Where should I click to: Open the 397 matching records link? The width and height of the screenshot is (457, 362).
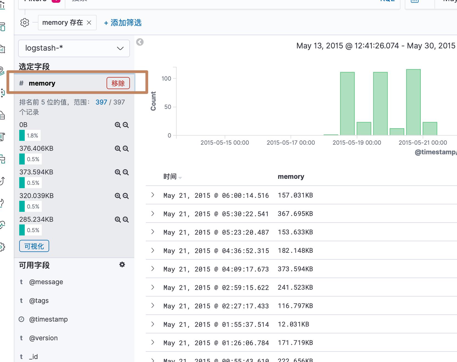(101, 102)
